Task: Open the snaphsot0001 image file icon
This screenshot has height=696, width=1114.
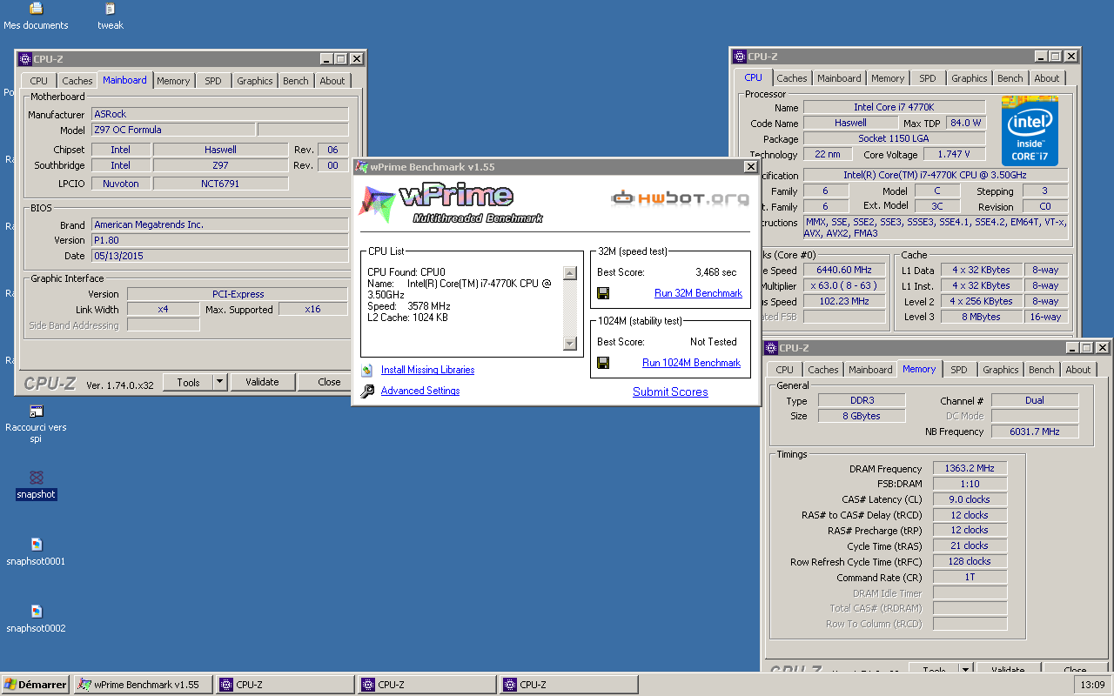Action: pyautogui.click(x=36, y=545)
